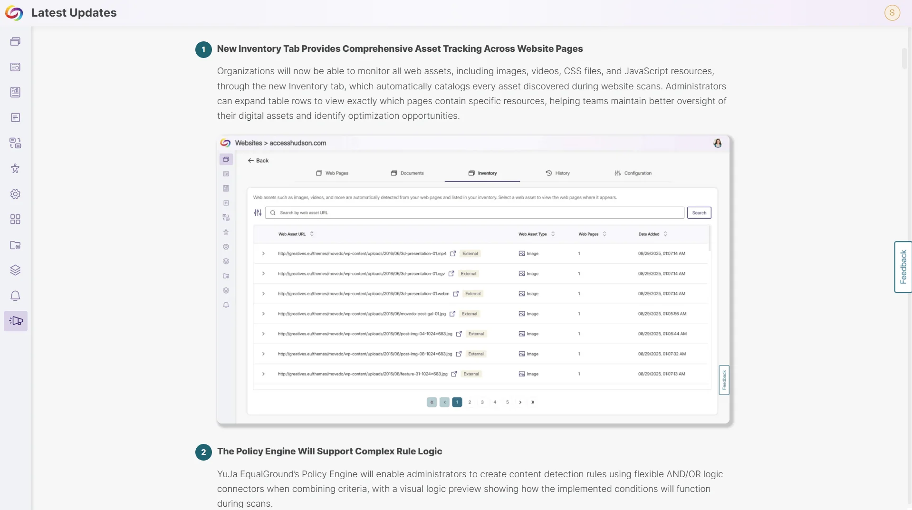Select the Latest Updates megaphone icon
912x510 pixels.
pos(16,321)
